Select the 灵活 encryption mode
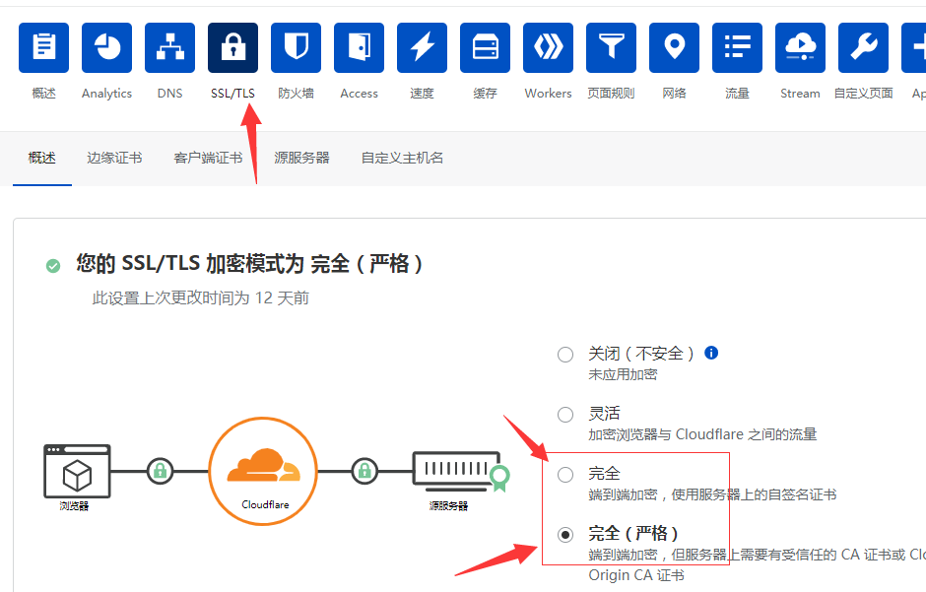The image size is (926, 592). pyautogui.click(x=565, y=415)
